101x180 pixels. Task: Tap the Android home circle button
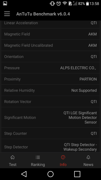tap(50, 174)
